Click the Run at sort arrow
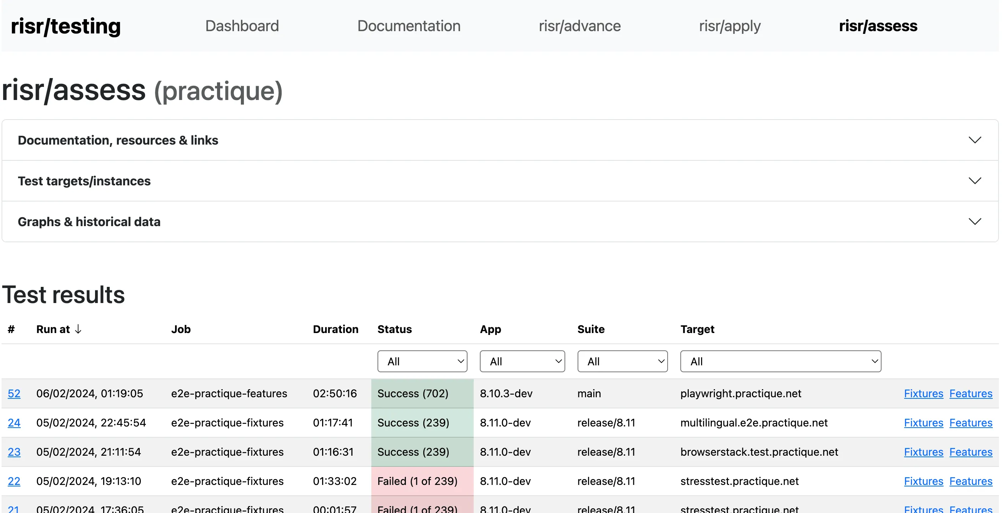Image resolution: width=1002 pixels, height=513 pixels. (78, 329)
